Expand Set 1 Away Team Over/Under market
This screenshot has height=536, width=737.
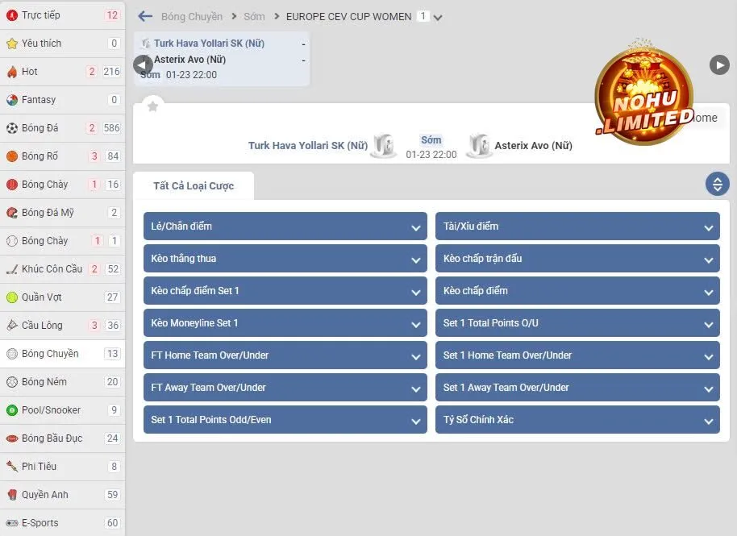577,388
